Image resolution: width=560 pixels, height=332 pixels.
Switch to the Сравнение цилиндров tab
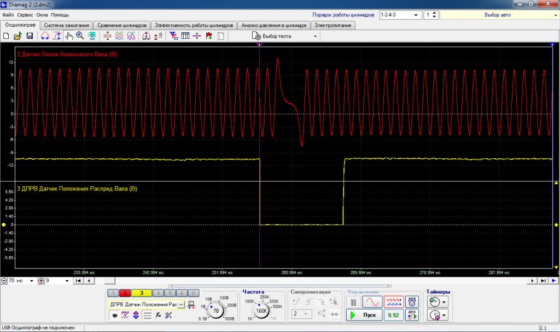[122, 25]
